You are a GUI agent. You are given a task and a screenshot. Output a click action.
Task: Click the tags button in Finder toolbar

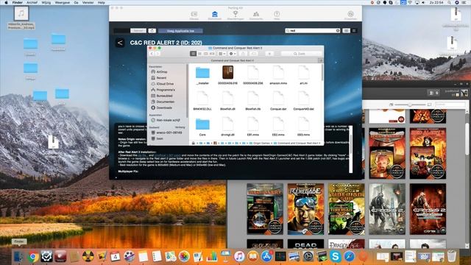pyautogui.click(x=253, y=54)
